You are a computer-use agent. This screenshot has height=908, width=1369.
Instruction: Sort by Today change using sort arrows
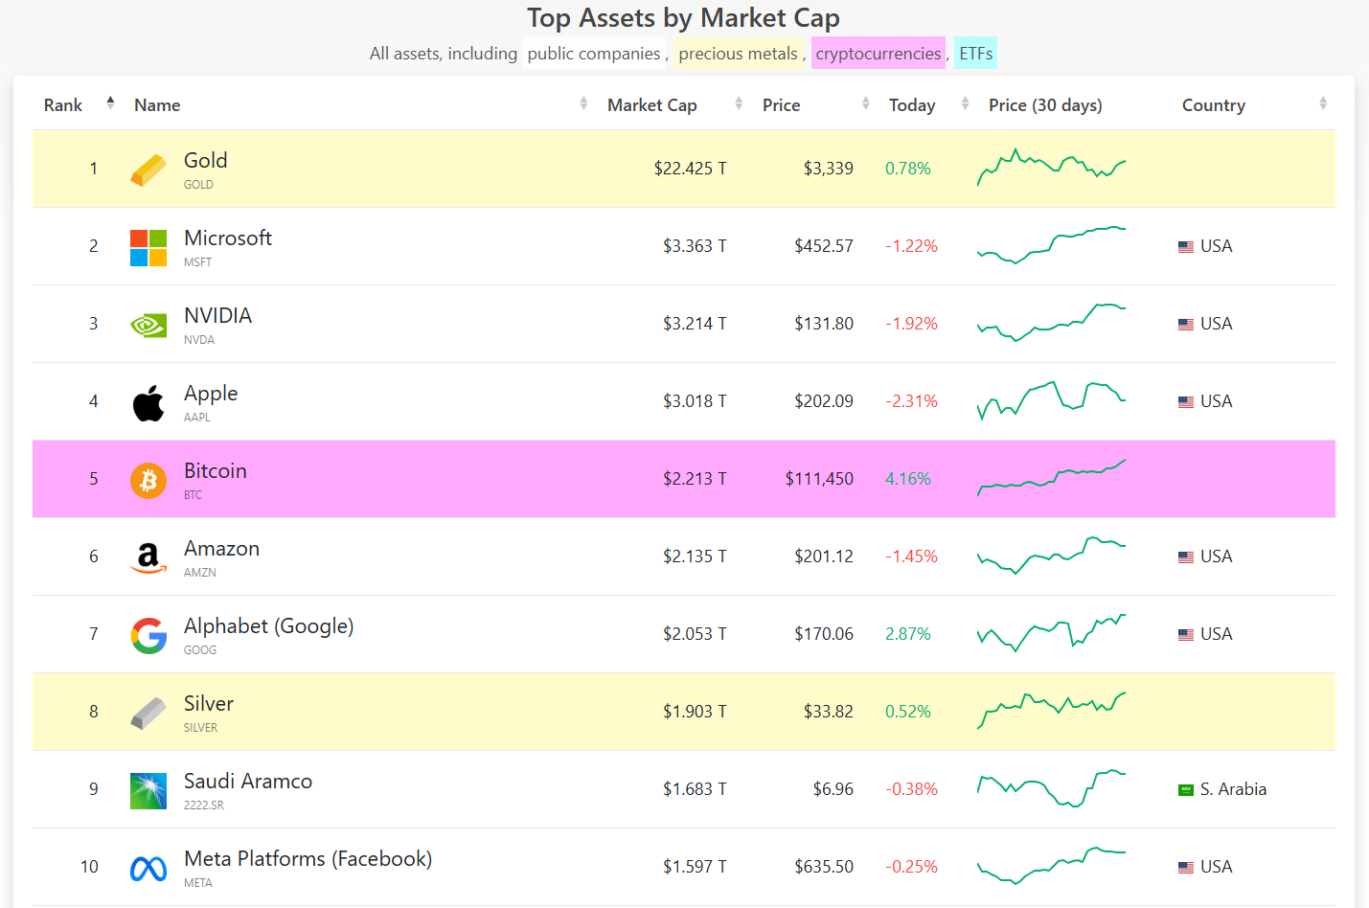(x=965, y=103)
